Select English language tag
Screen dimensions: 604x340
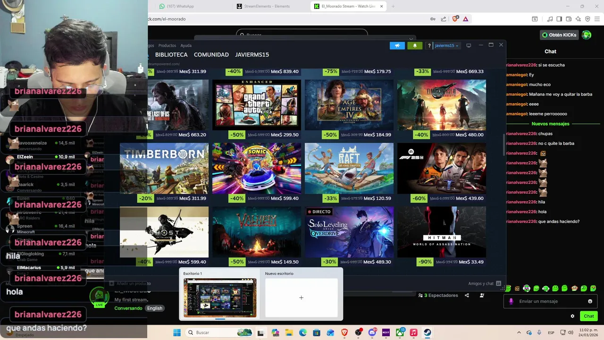point(154,308)
